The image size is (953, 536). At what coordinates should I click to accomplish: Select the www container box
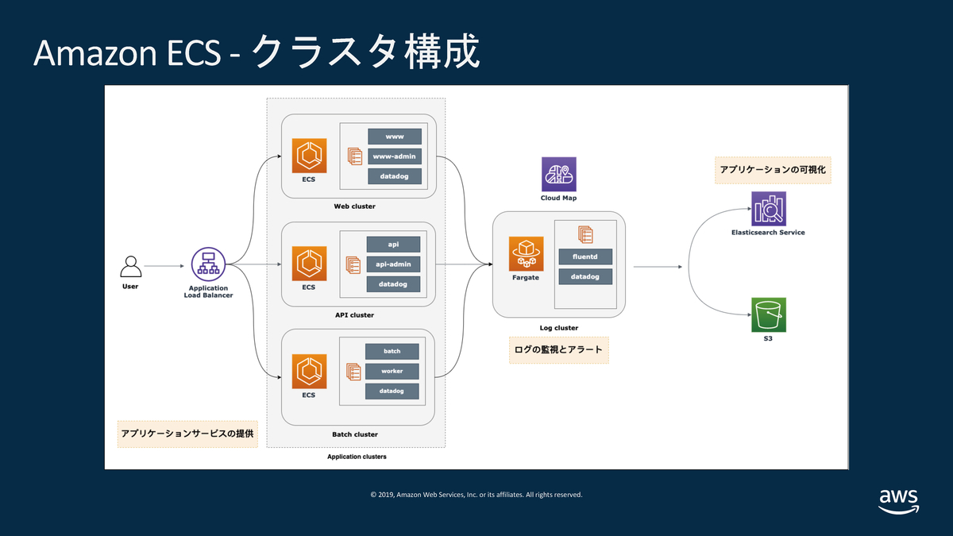point(395,137)
